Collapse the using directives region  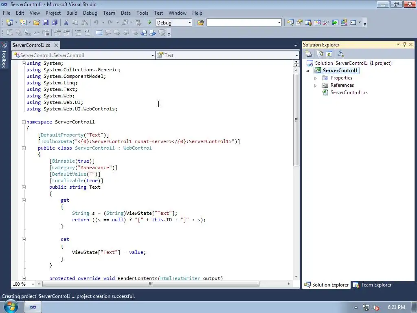(24, 63)
